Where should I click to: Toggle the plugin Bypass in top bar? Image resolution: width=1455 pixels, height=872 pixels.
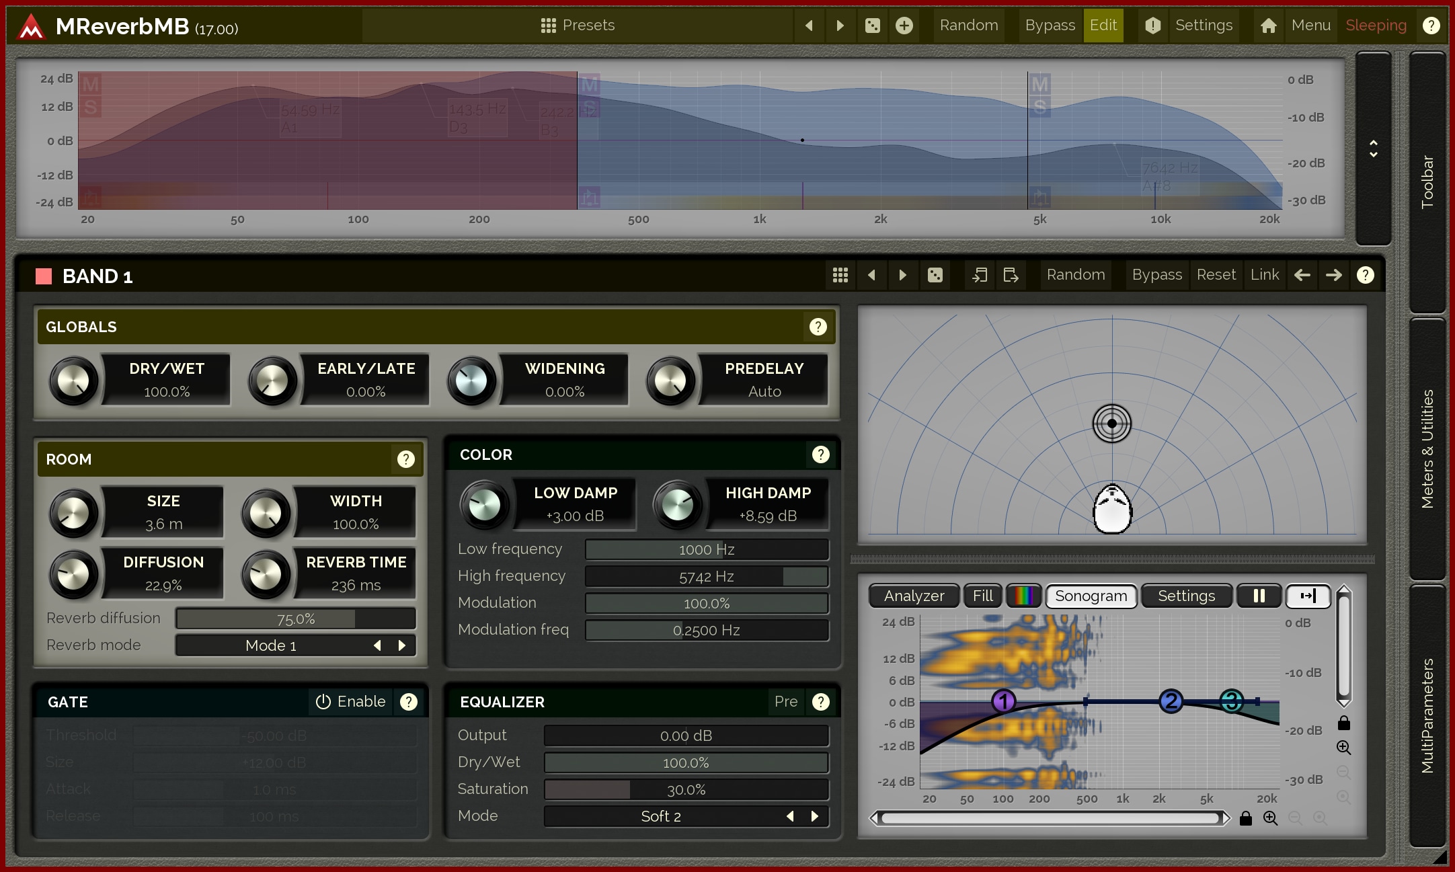(x=1050, y=26)
